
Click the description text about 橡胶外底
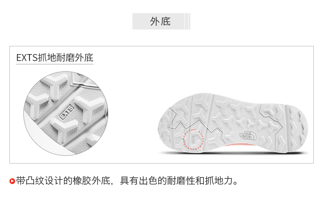pos(126,181)
